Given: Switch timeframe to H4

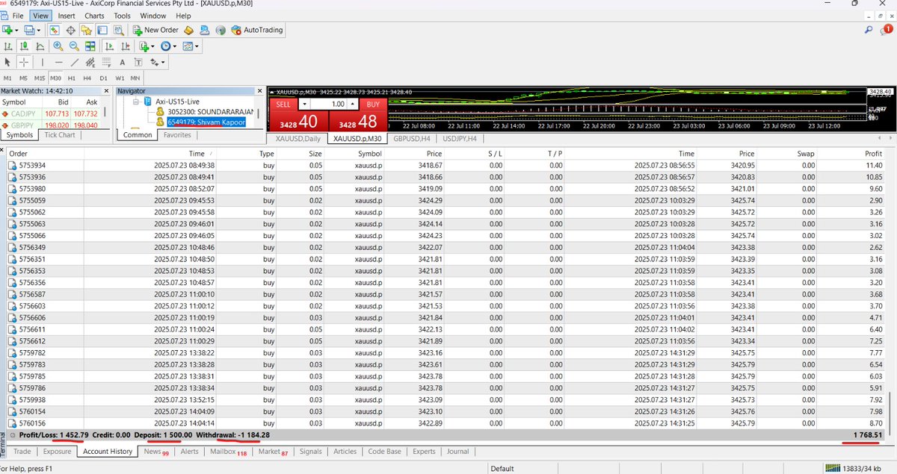Looking at the screenshot, I should 87,78.
